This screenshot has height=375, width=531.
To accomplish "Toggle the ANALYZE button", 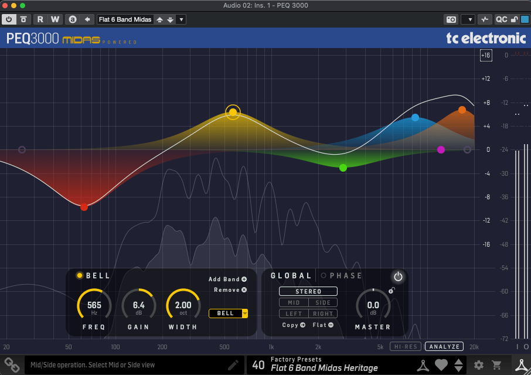I will tap(444, 347).
